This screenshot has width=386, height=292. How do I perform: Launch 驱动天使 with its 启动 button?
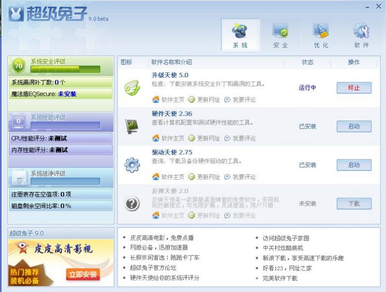354,164
